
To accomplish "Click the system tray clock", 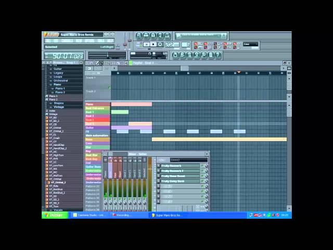I will pyautogui.click(x=285, y=215).
